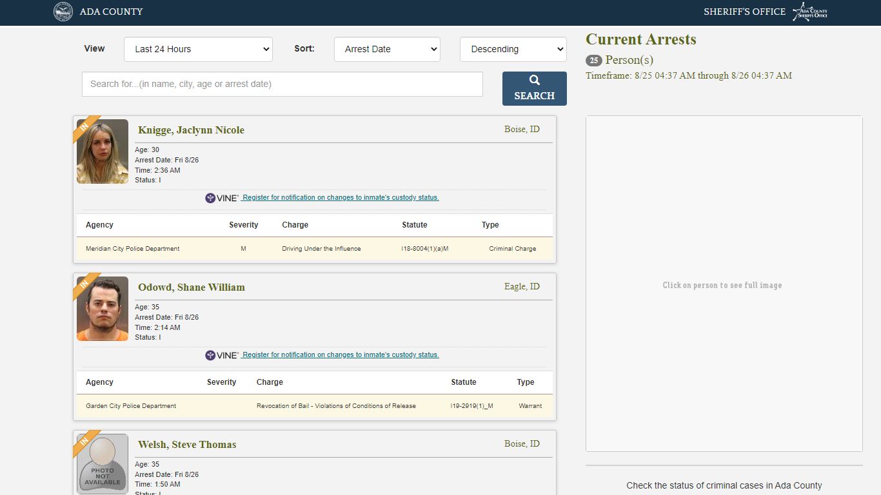Click the Current Arrests heading

641,39
